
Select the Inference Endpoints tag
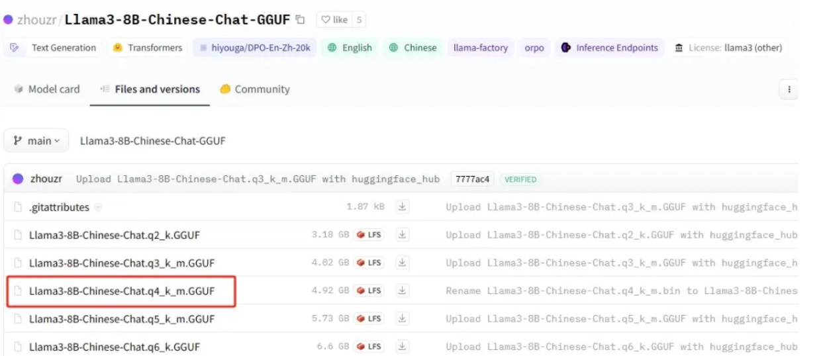(x=610, y=48)
